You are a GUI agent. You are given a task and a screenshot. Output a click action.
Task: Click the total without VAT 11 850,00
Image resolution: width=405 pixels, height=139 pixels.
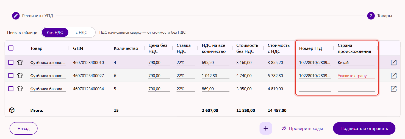pos(246,111)
